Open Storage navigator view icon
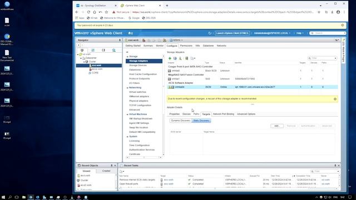Screen dimensions: 356x200 tap(103, 50)
